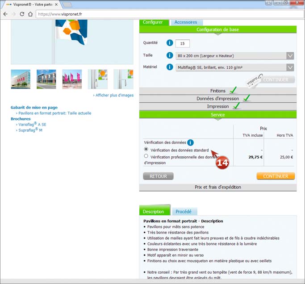Screen dimensions: 305x284
Task: Select the Vispronet browser tab
Action: 32,4
